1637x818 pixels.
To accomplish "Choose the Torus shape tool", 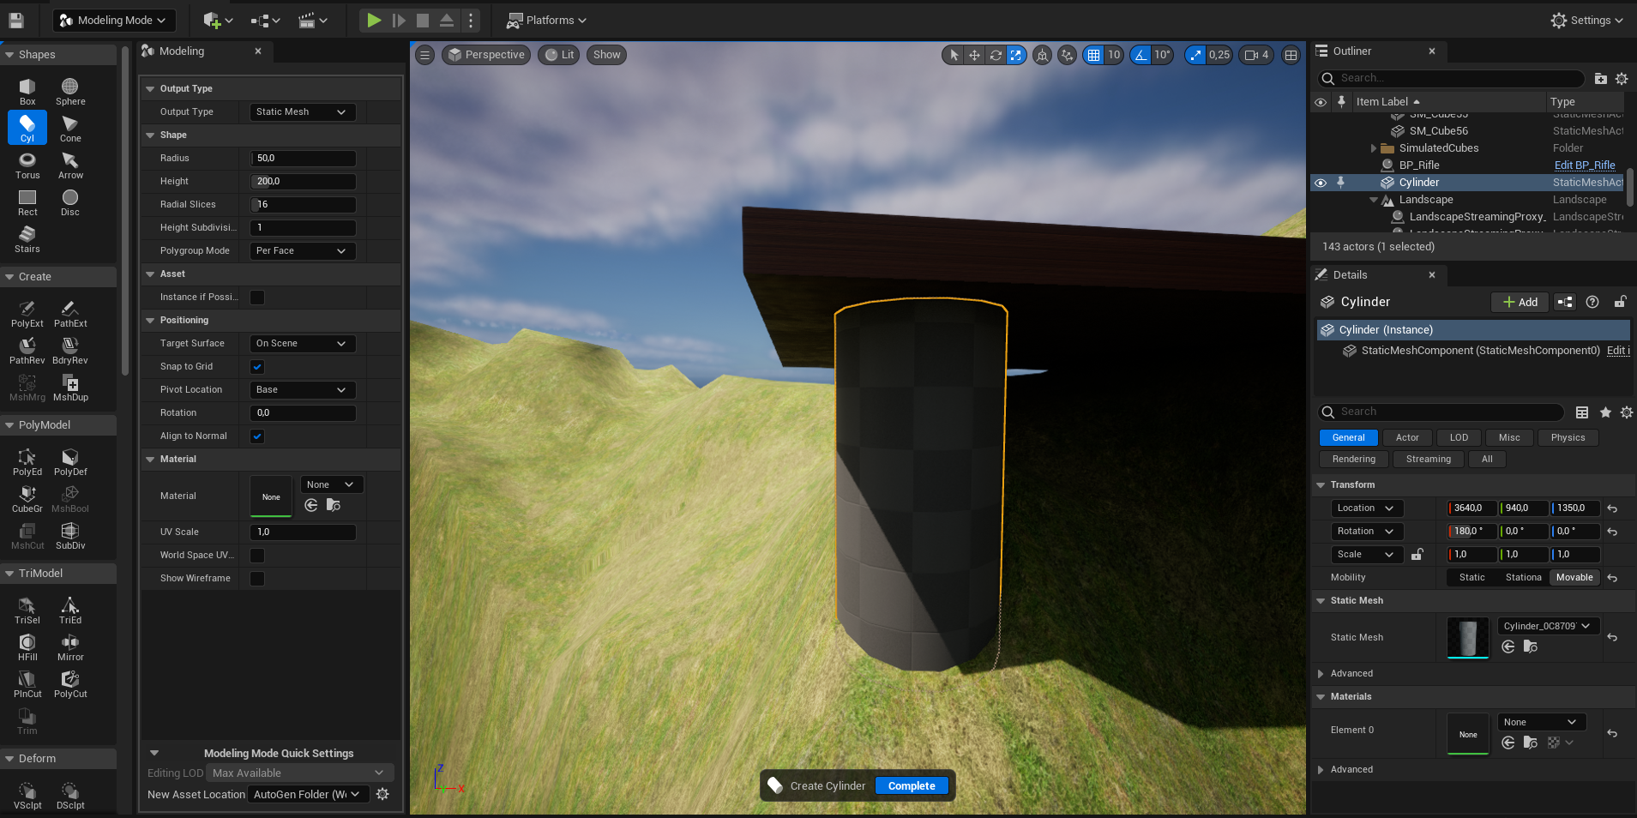I will coord(27,165).
